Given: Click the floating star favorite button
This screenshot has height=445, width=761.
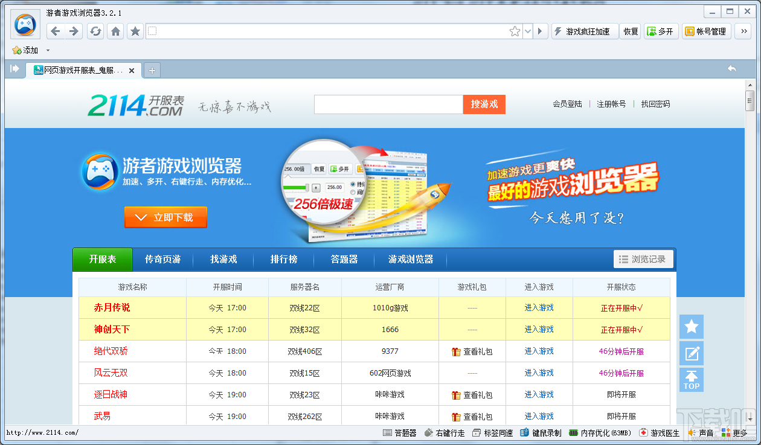Looking at the screenshot, I should pyautogui.click(x=692, y=327).
